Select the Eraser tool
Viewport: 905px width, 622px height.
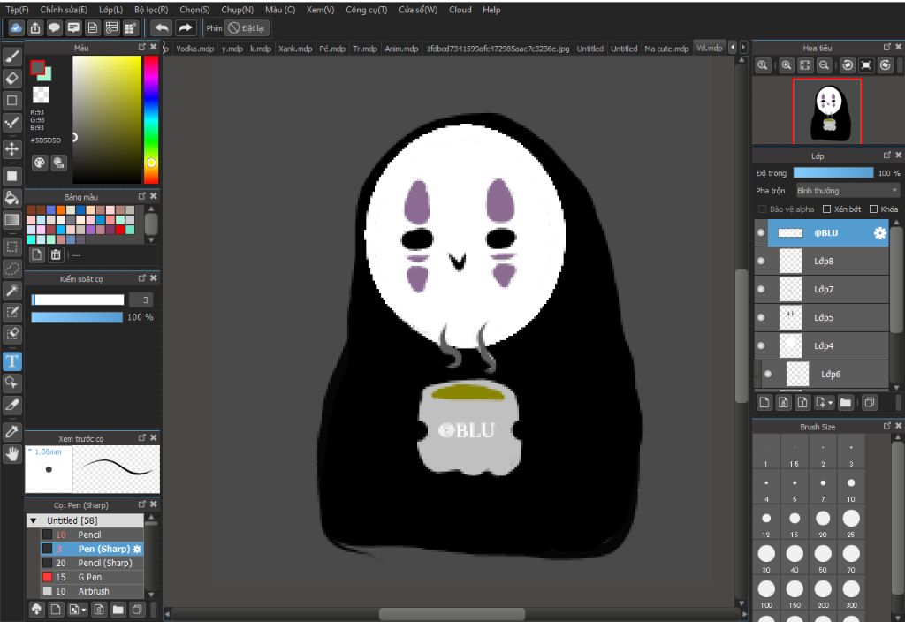pyautogui.click(x=12, y=78)
